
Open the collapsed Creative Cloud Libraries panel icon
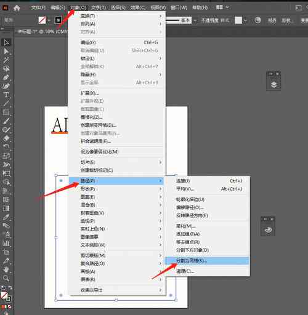pyautogui.click(x=268, y=230)
